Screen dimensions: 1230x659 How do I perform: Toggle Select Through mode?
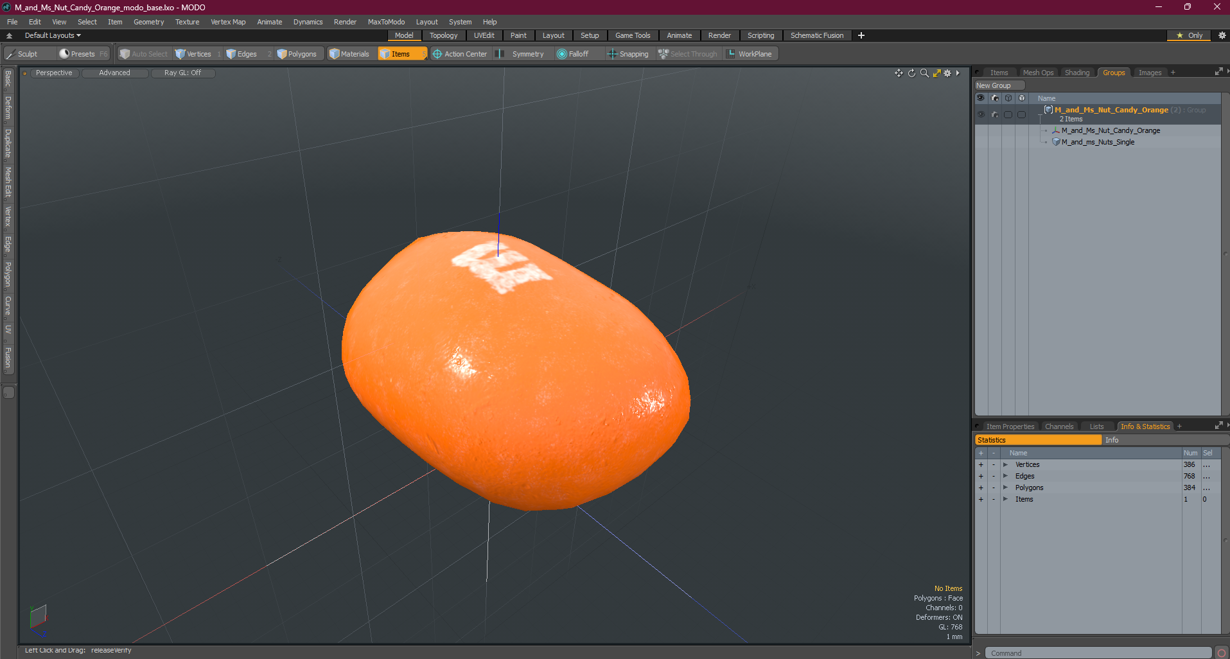[x=688, y=54]
